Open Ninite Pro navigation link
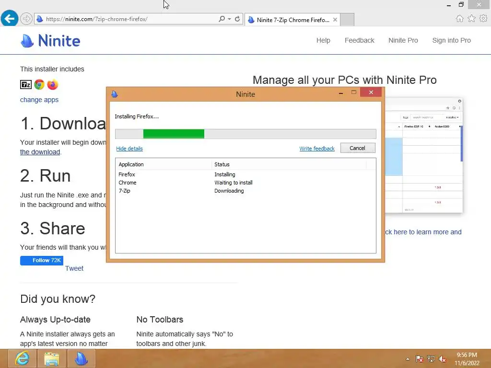Viewport: 491px width, 368px height. pyautogui.click(x=403, y=40)
